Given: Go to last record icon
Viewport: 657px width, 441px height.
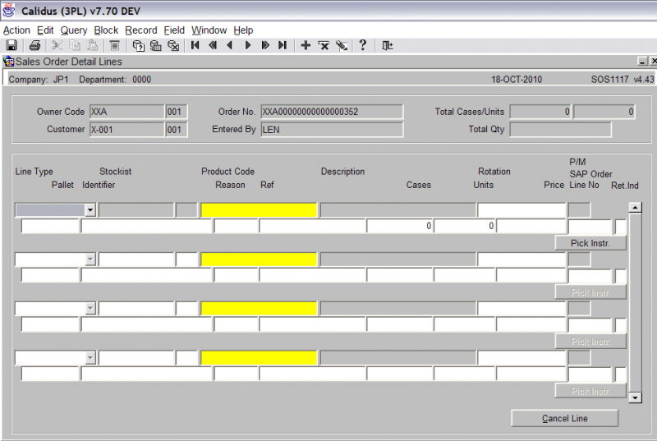Looking at the screenshot, I should [283, 45].
